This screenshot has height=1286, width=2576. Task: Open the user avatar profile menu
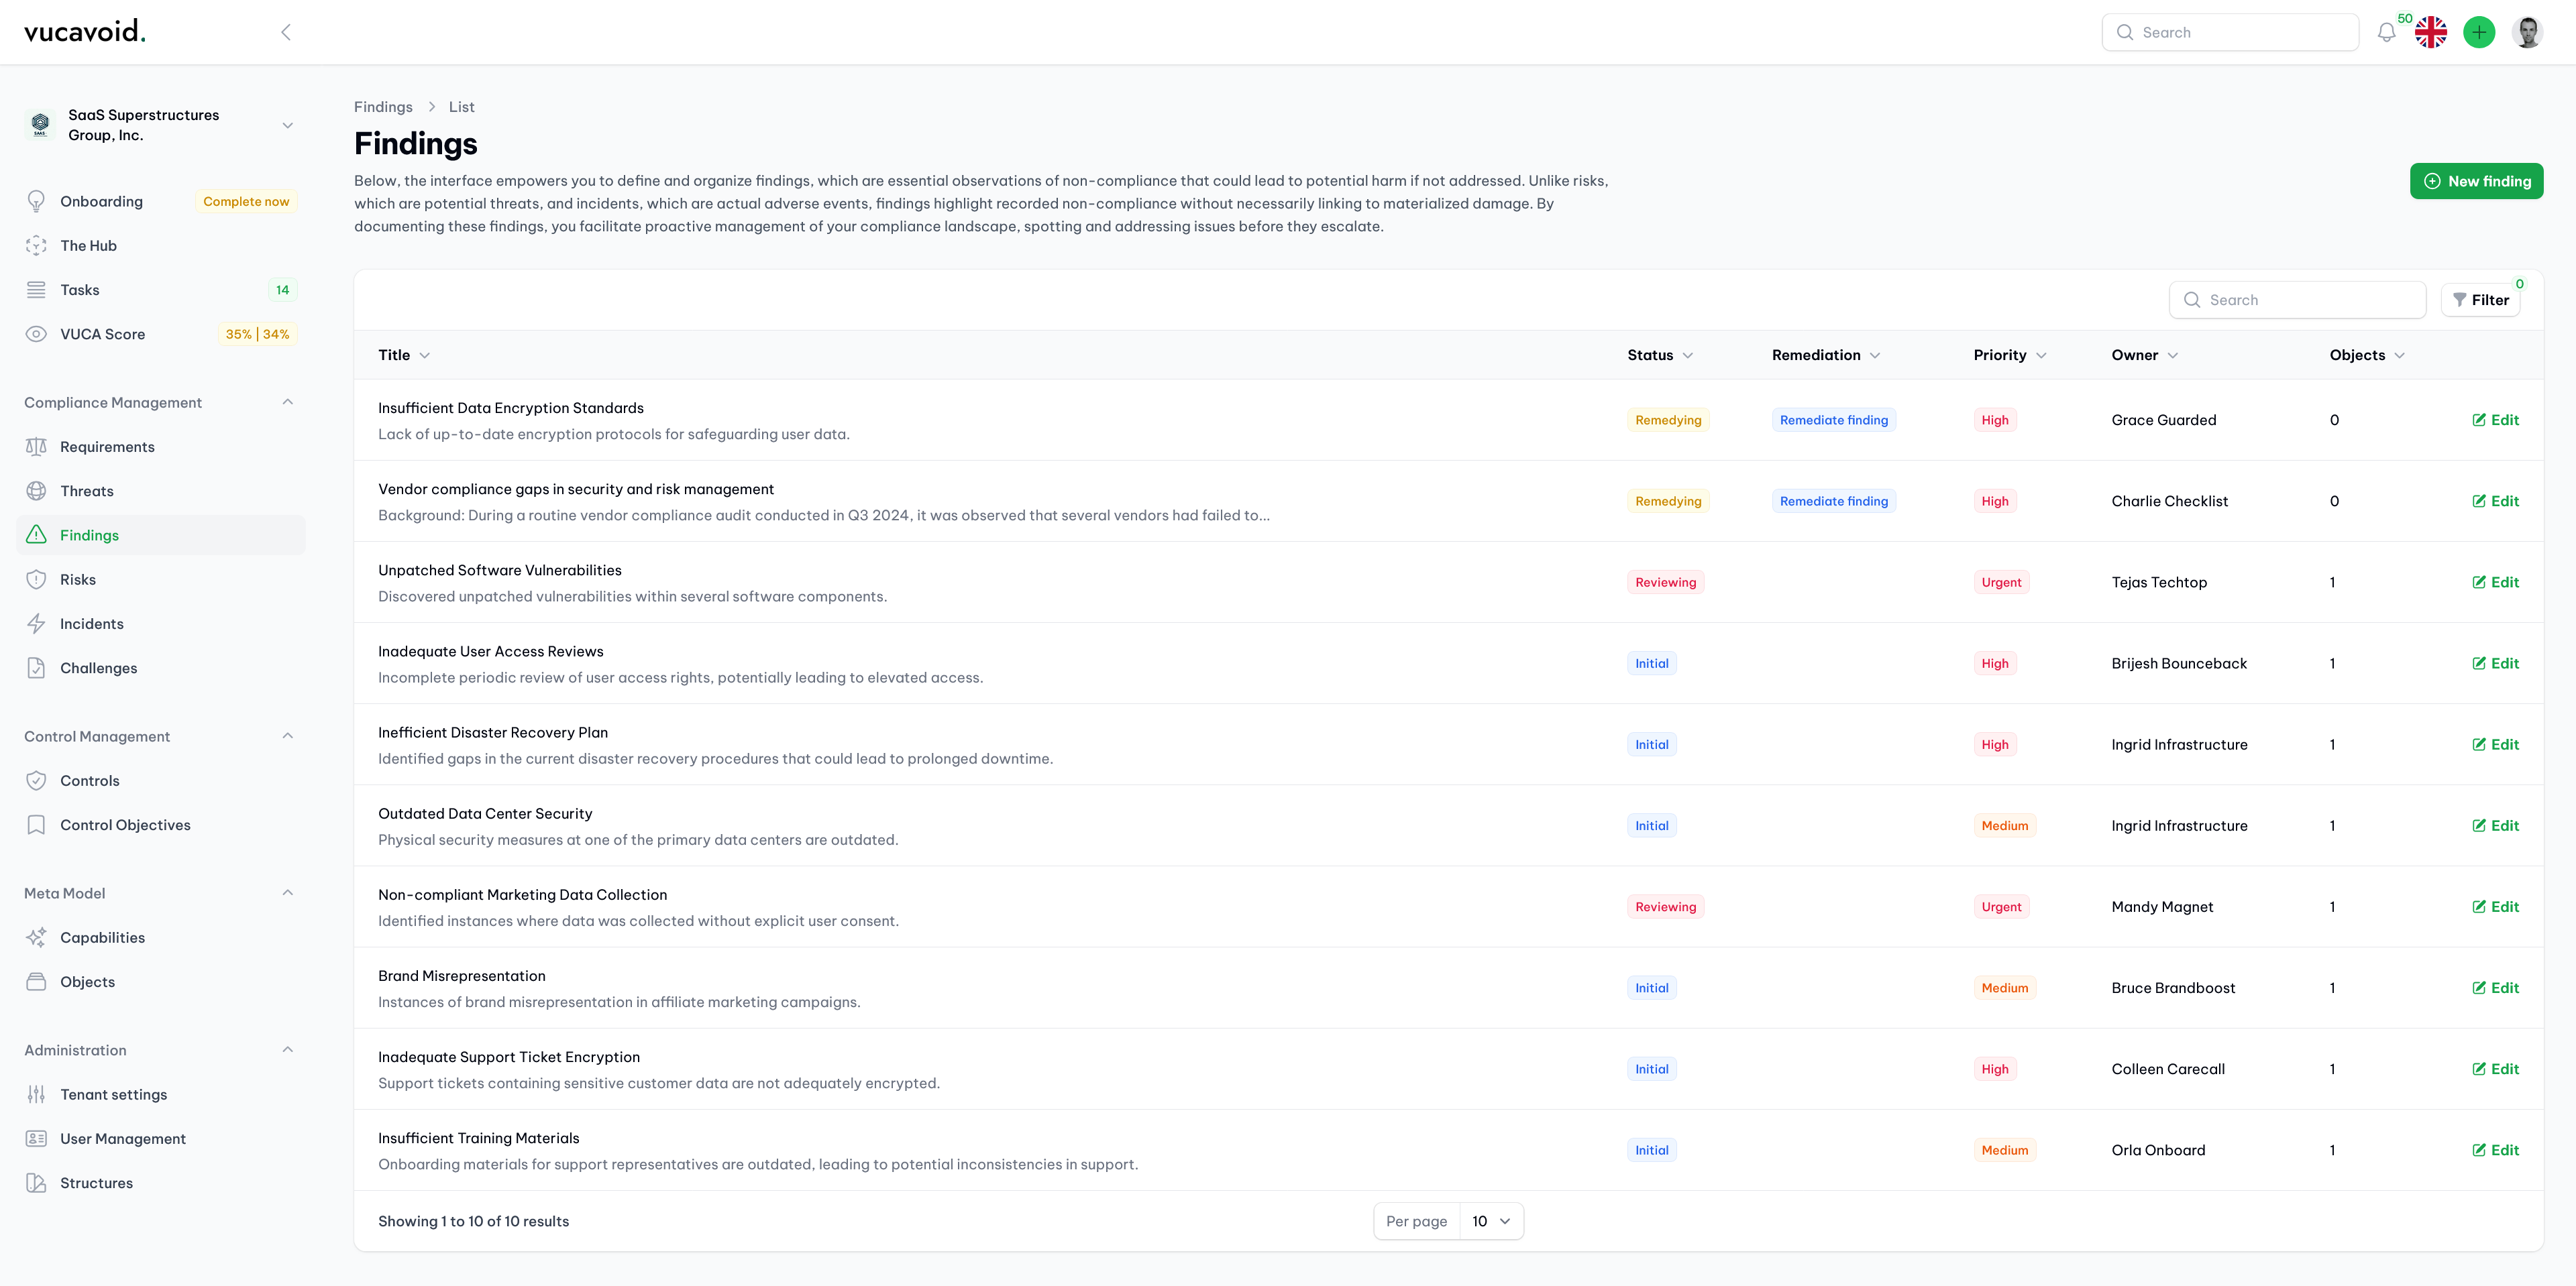tap(2528, 32)
